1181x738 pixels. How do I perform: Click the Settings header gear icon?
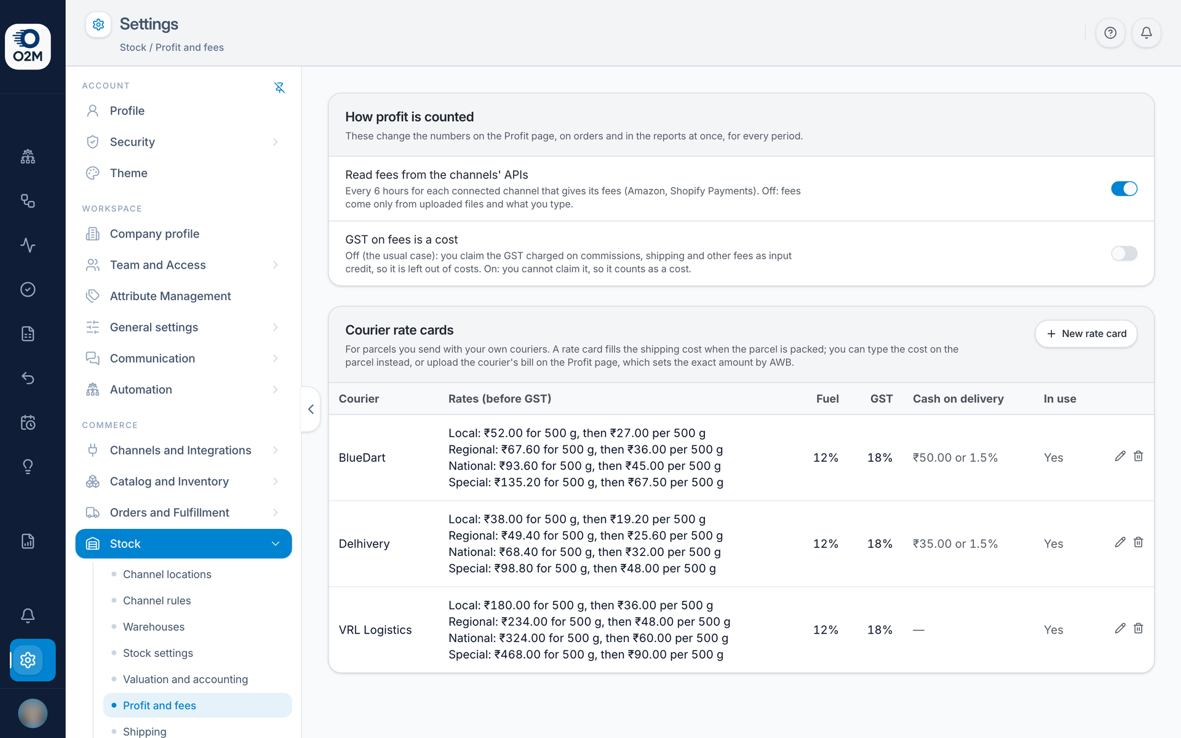point(98,25)
